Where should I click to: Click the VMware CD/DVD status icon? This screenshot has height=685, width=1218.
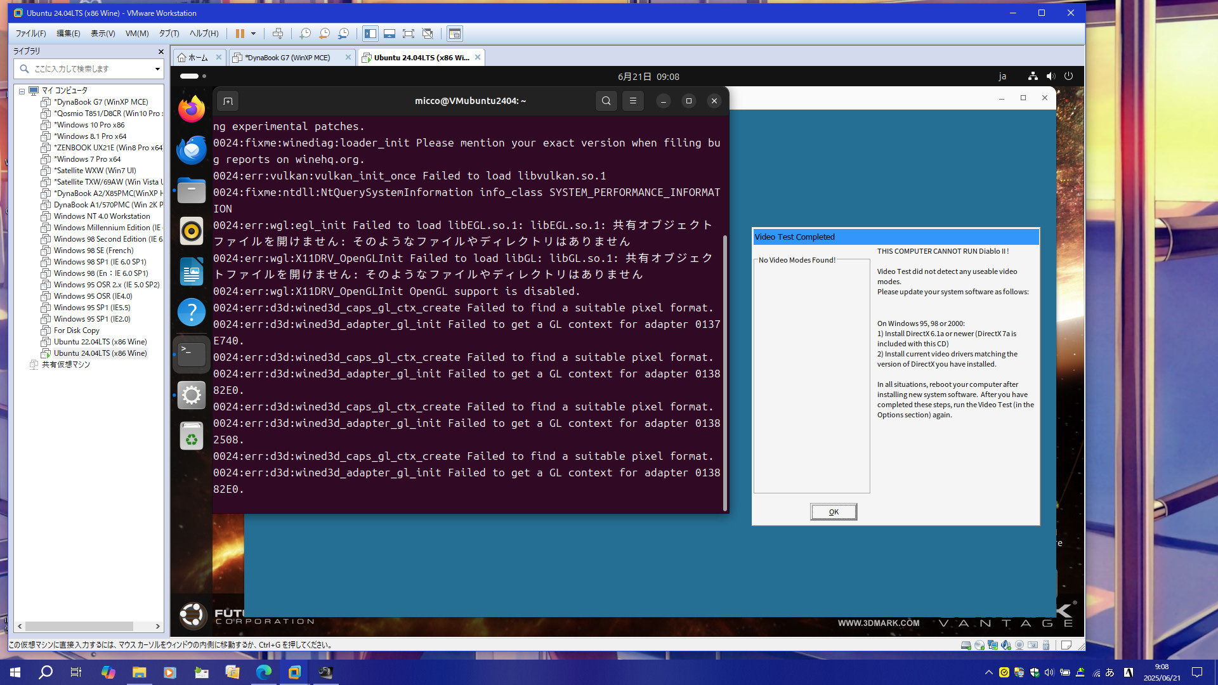point(979,645)
